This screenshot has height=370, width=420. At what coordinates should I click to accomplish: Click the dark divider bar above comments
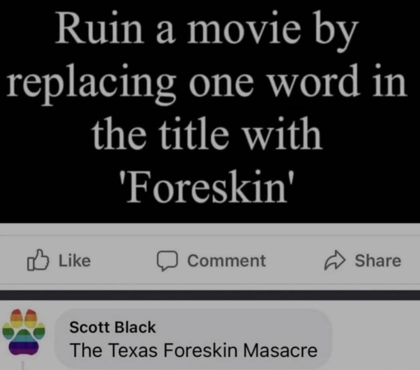(210, 295)
